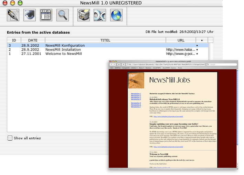Click the printer publish icon
The width and height of the screenshot is (244, 175).
pos(84,15)
